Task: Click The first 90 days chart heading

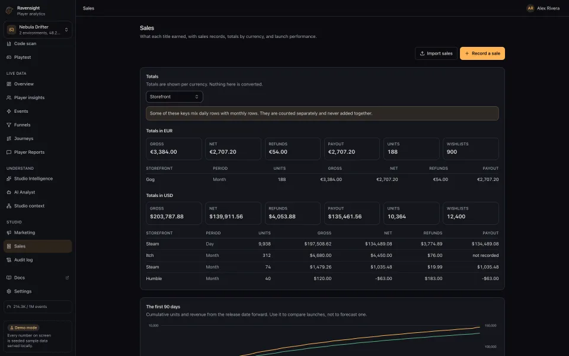Action: click(163, 307)
